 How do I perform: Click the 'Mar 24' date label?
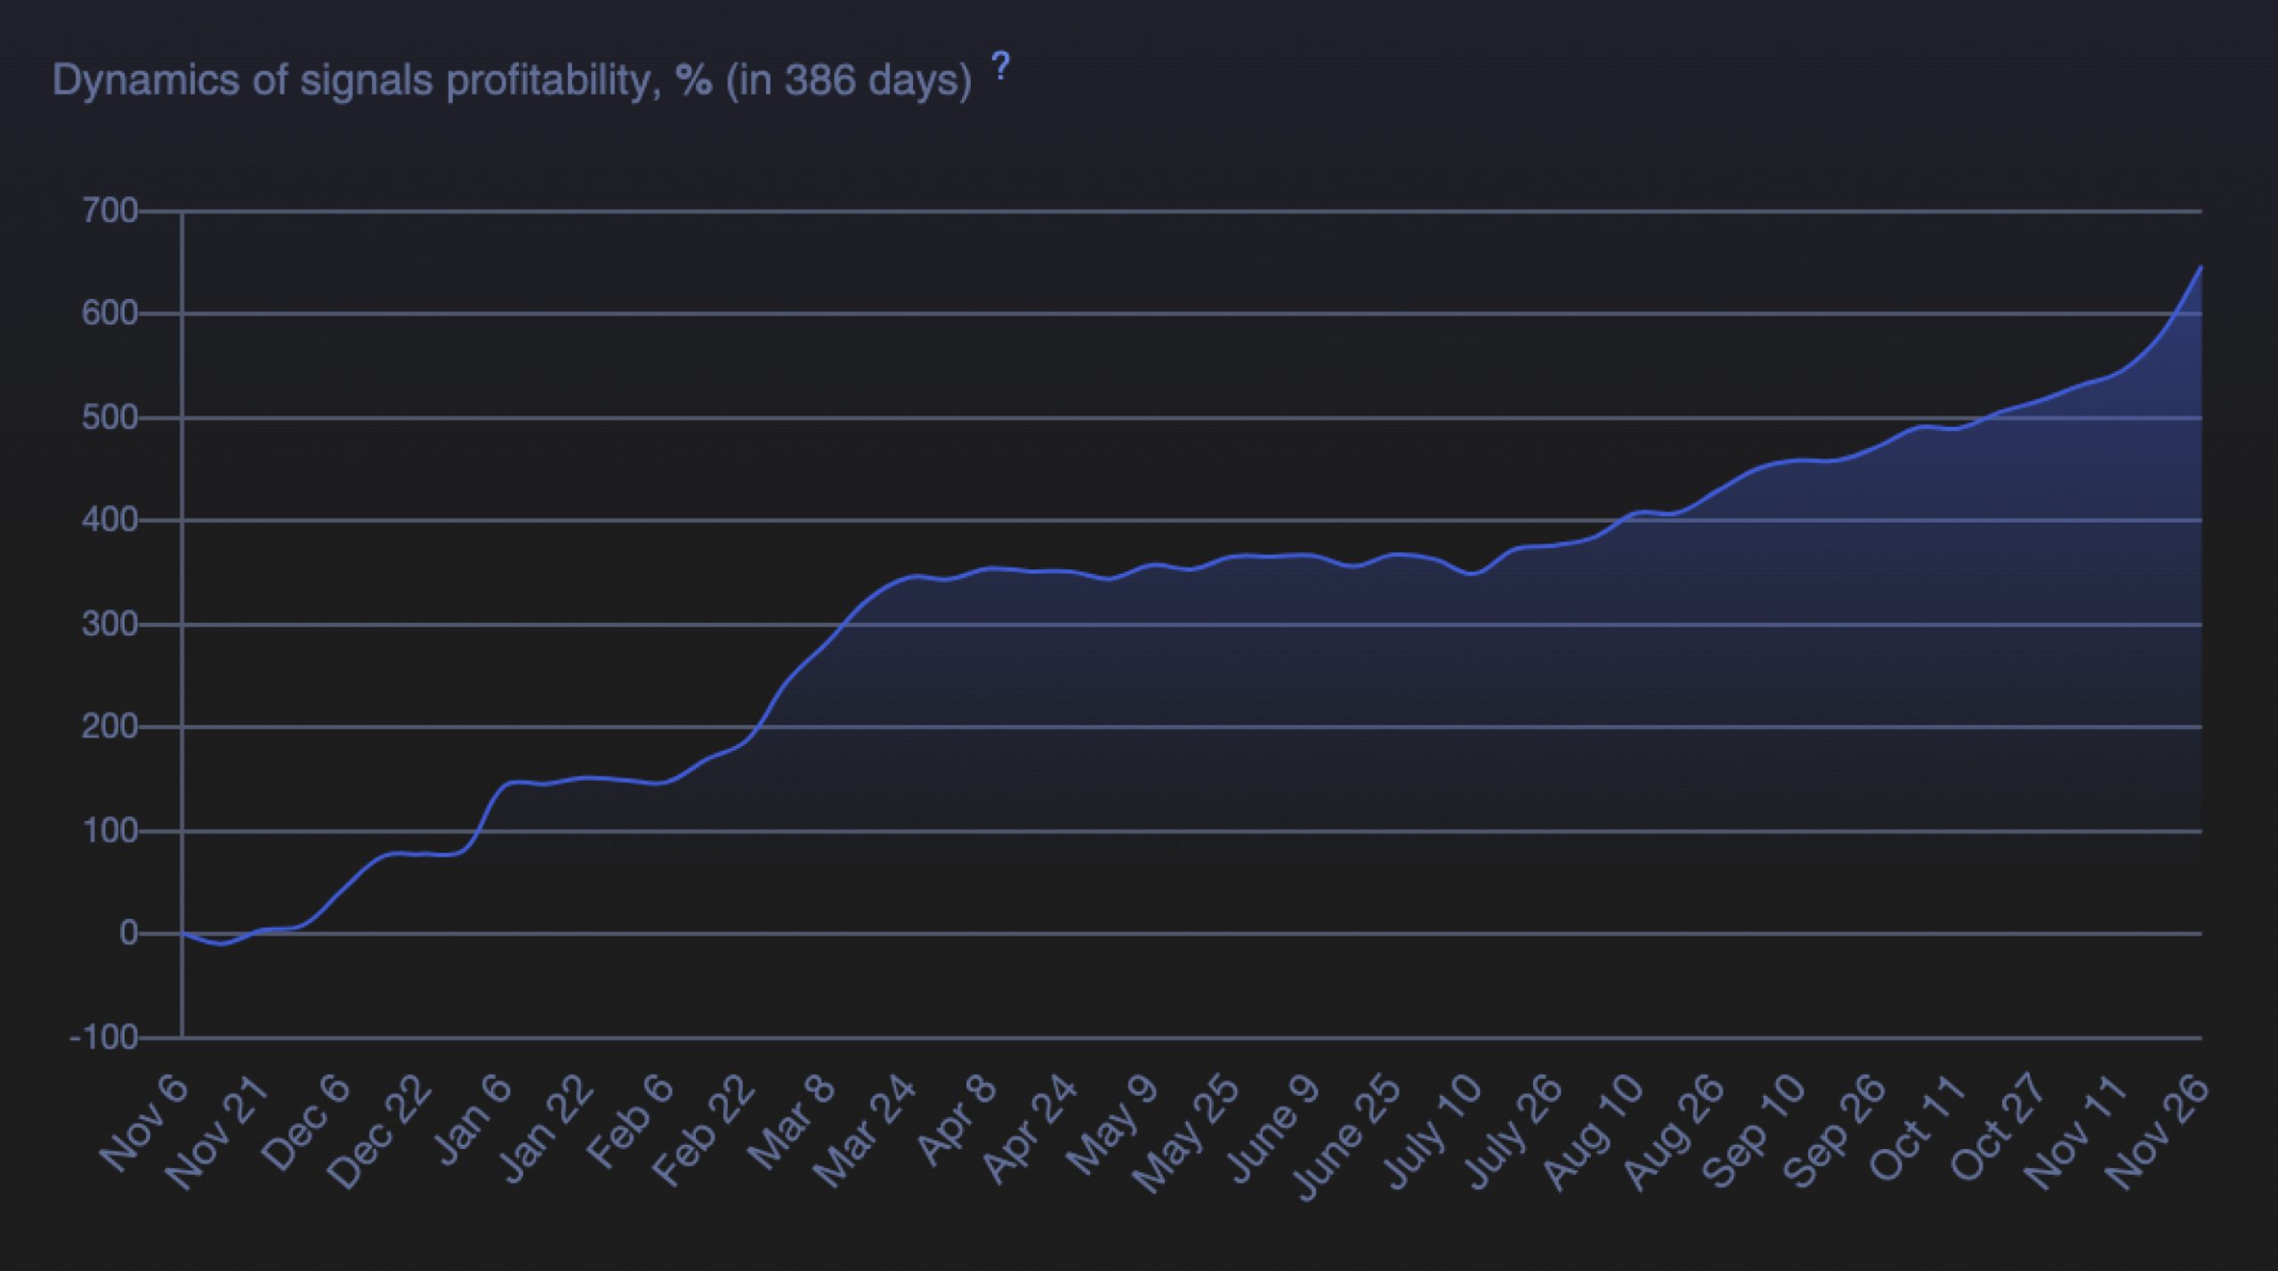tap(864, 1132)
